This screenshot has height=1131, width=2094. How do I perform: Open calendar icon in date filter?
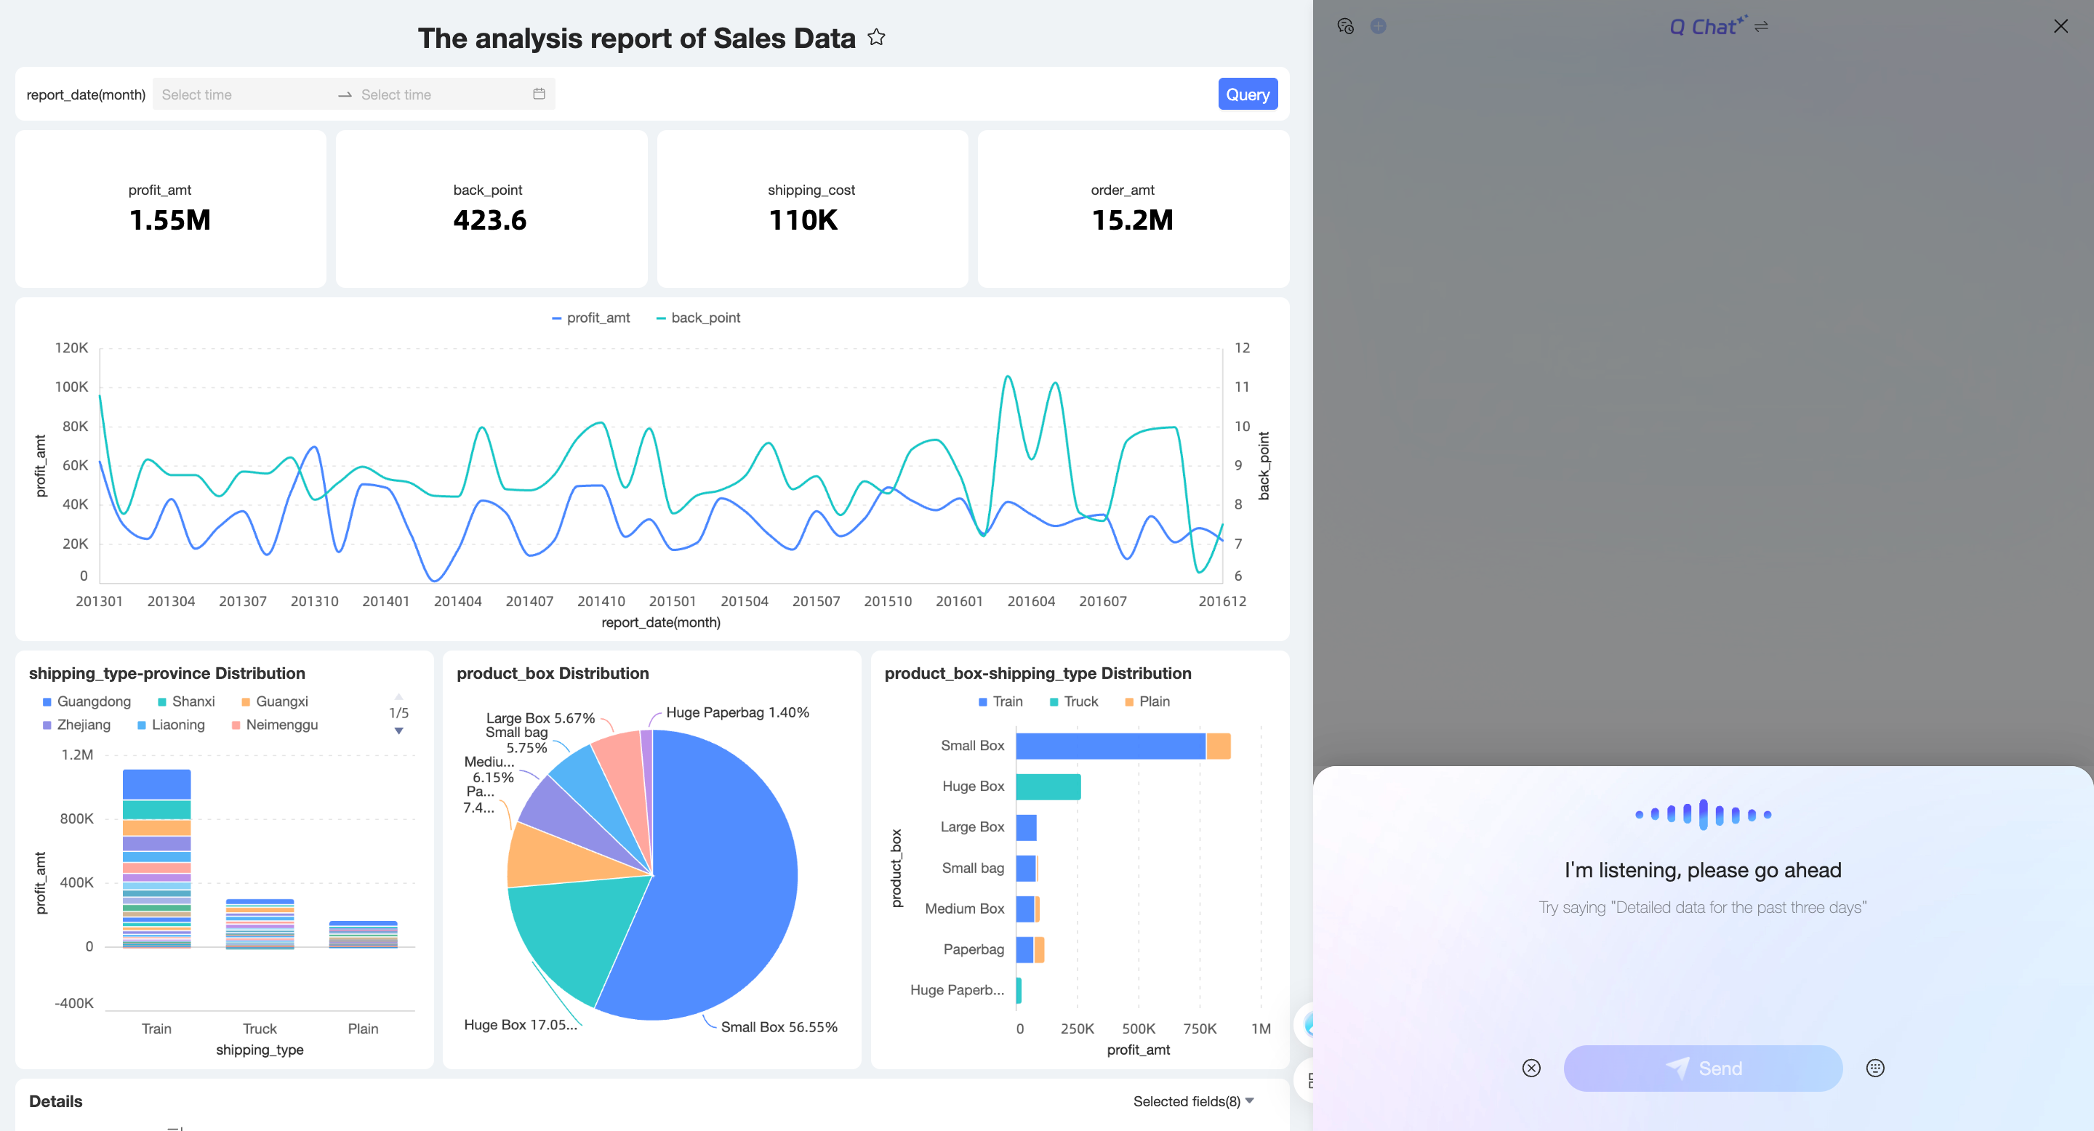click(x=539, y=94)
